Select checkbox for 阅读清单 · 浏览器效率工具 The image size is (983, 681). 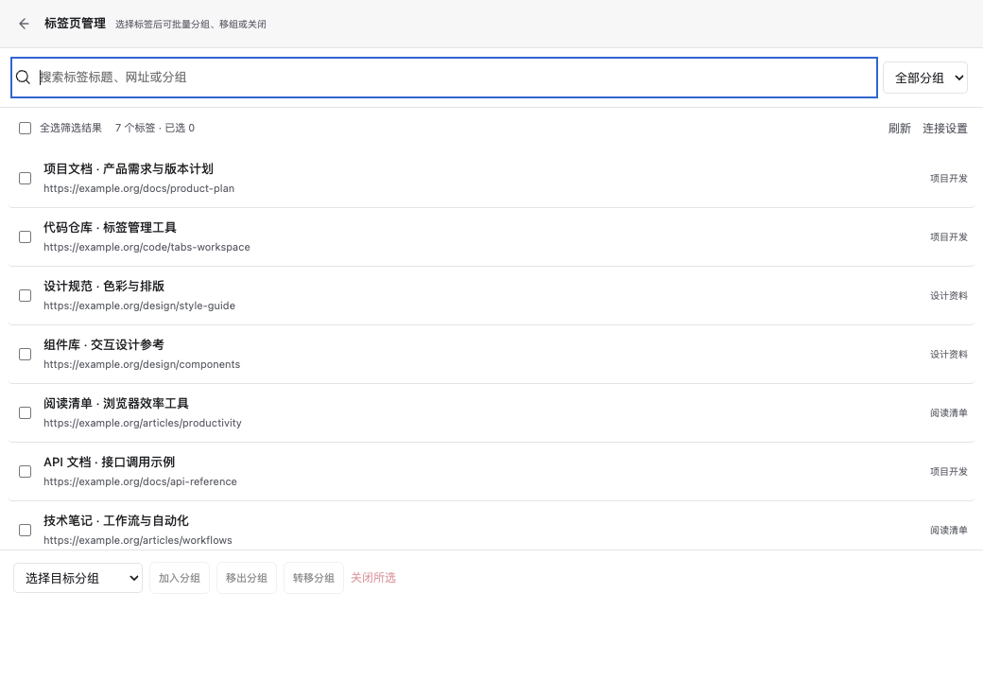[x=26, y=413]
